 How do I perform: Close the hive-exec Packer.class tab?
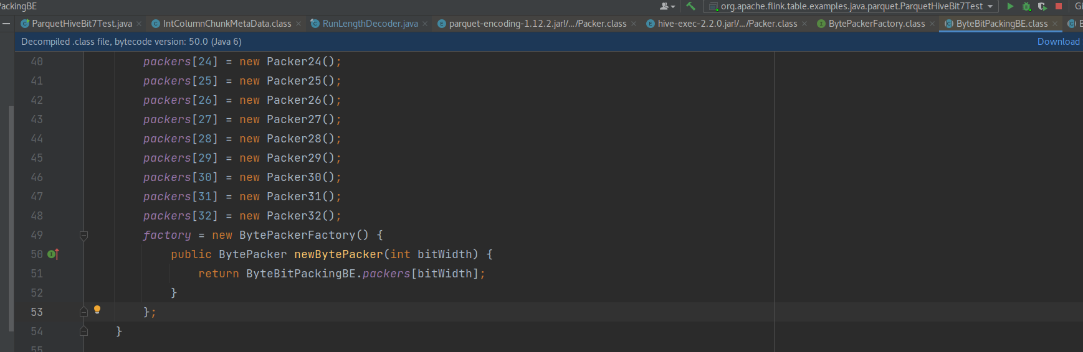point(804,24)
